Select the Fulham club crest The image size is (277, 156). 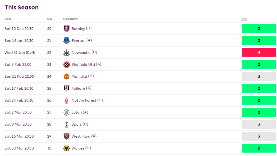point(66,89)
